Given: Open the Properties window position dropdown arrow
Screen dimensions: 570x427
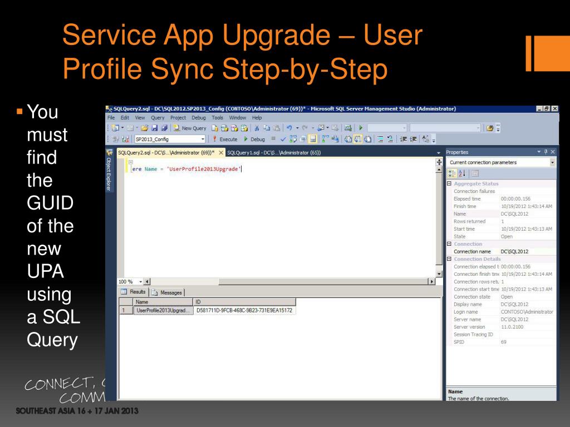Looking at the screenshot, I should point(539,152).
